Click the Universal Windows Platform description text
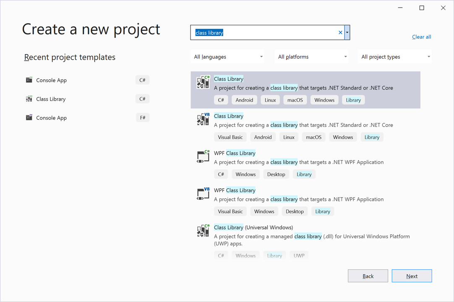The image size is (454, 302). [312, 240]
